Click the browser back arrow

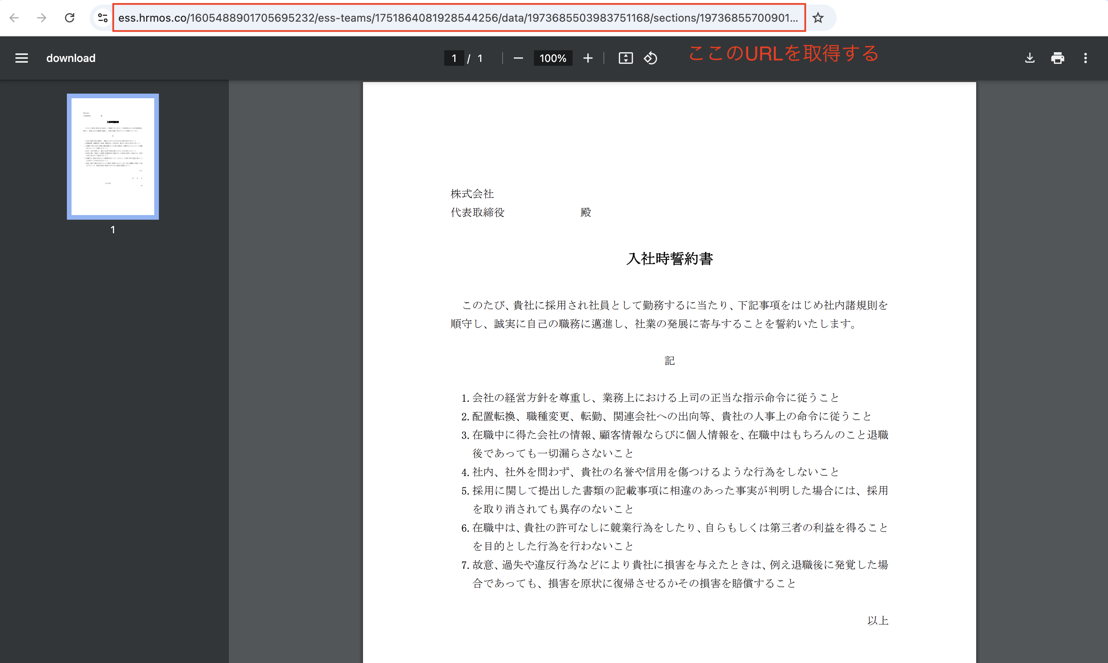pyautogui.click(x=14, y=18)
